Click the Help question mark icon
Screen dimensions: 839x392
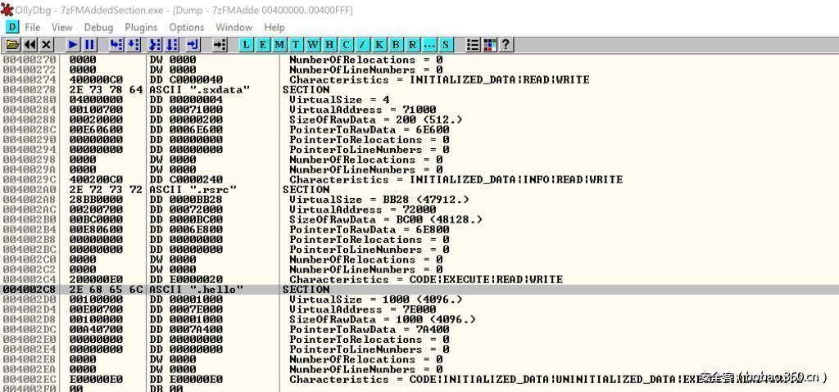tap(506, 44)
